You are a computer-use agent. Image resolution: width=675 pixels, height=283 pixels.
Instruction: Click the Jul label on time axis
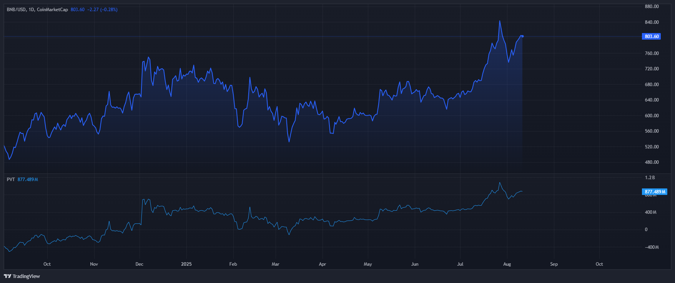coord(460,264)
